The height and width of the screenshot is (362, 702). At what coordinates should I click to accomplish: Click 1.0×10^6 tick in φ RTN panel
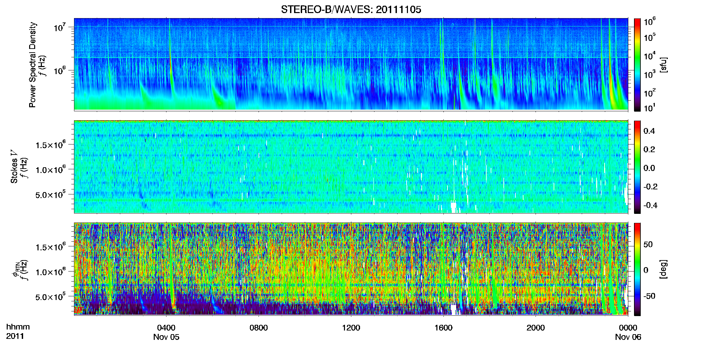coord(51,272)
